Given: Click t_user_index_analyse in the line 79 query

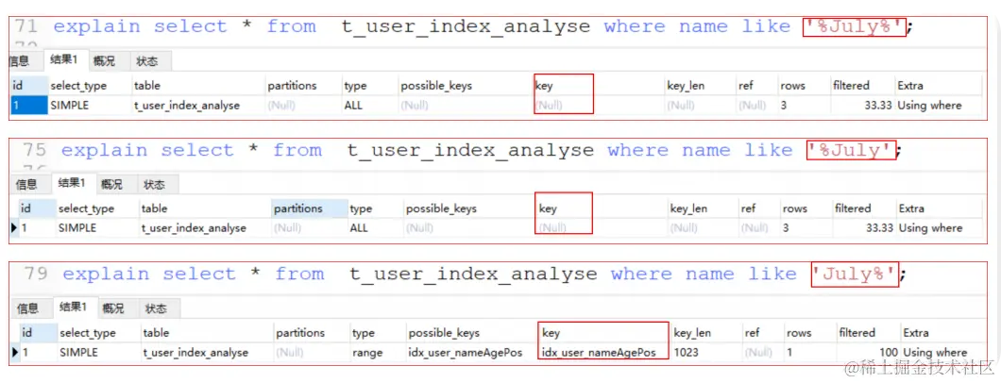Looking at the screenshot, I should point(474,275).
